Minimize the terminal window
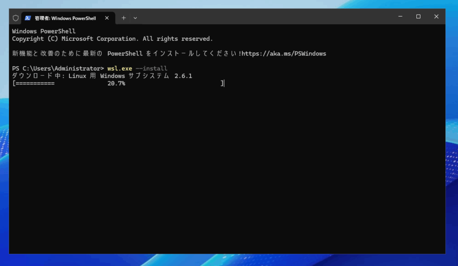Viewport: 458px width, 266px height. (400, 17)
